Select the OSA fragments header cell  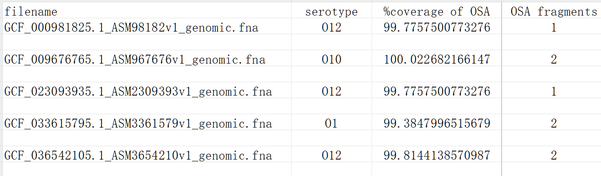click(x=554, y=12)
